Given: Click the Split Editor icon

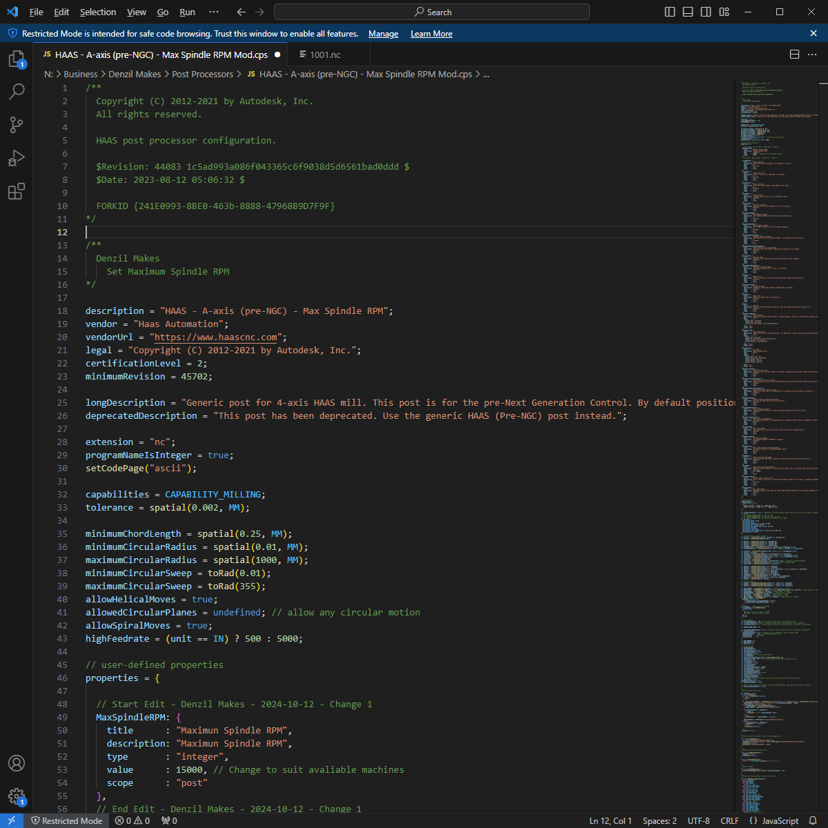Looking at the screenshot, I should (794, 55).
